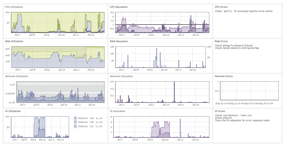Click the IO Errors panel heading
284x145 pixels.
click(x=220, y=111)
